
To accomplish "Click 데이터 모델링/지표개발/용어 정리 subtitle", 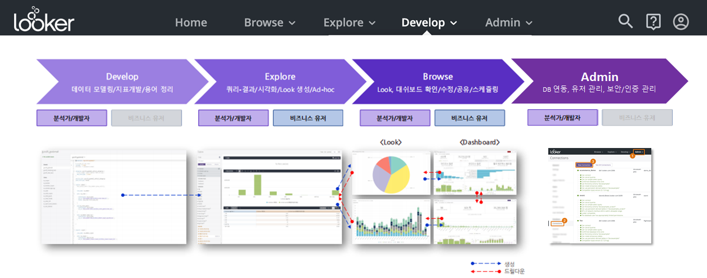I will point(122,89).
